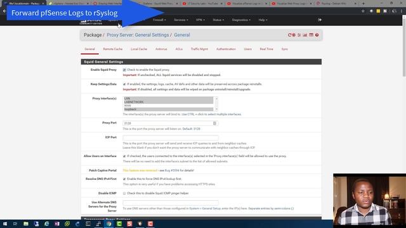The height and width of the screenshot is (228, 406).
Task: Click the Proxy Port field spinner icon
Action: tap(214, 123)
